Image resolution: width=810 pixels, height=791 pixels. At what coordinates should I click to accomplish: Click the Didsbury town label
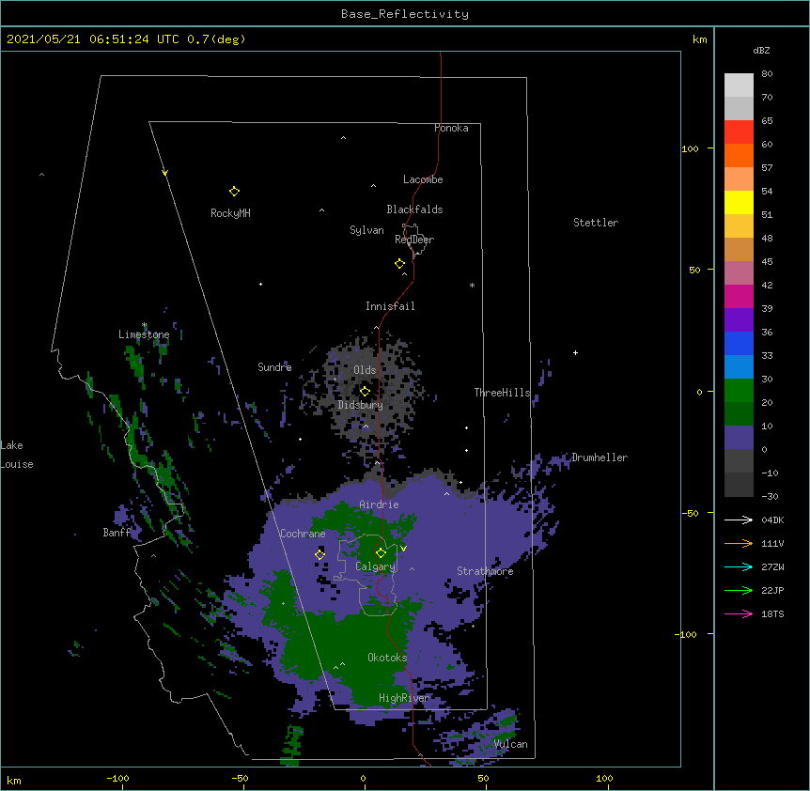coord(361,405)
